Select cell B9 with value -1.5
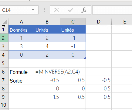132x110 pixels. pyautogui.click(x=47, y=97)
